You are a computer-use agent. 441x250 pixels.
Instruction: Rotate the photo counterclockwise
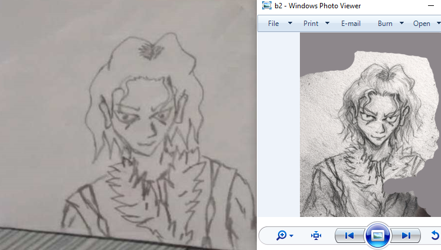tap(435, 235)
